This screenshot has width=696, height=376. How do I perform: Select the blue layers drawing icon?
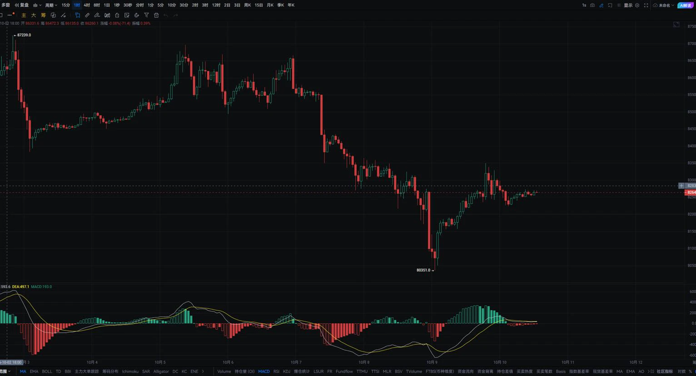[x=78, y=15]
